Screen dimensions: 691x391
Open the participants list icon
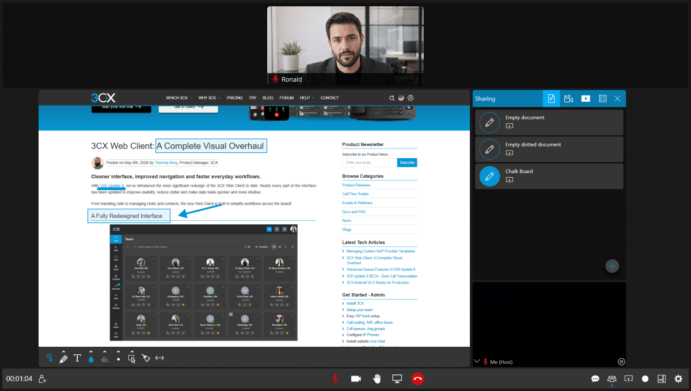[x=612, y=378]
